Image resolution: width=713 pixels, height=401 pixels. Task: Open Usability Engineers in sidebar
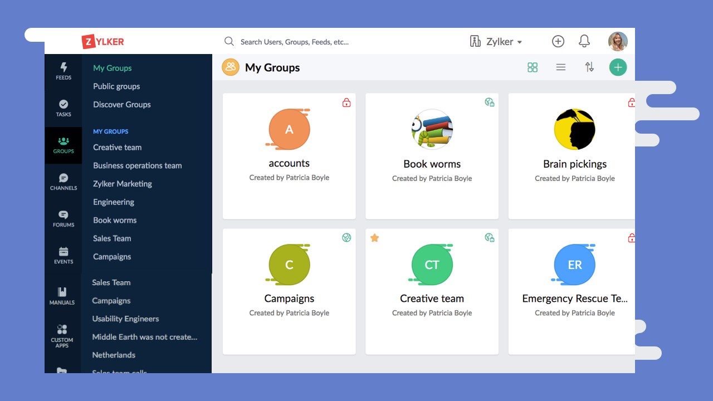[125, 319]
